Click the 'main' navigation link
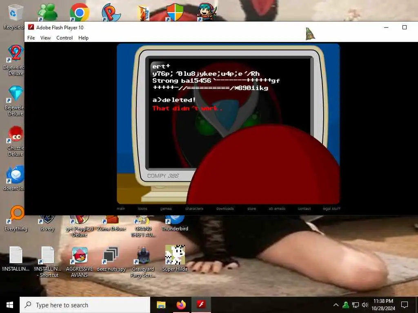This screenshot has width=418, height=313. [x=120, y=208]
